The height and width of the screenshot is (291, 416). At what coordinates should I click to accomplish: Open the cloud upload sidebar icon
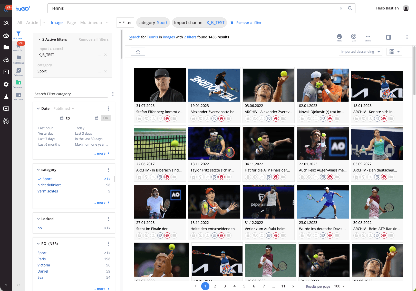click(x=6, y=60)
